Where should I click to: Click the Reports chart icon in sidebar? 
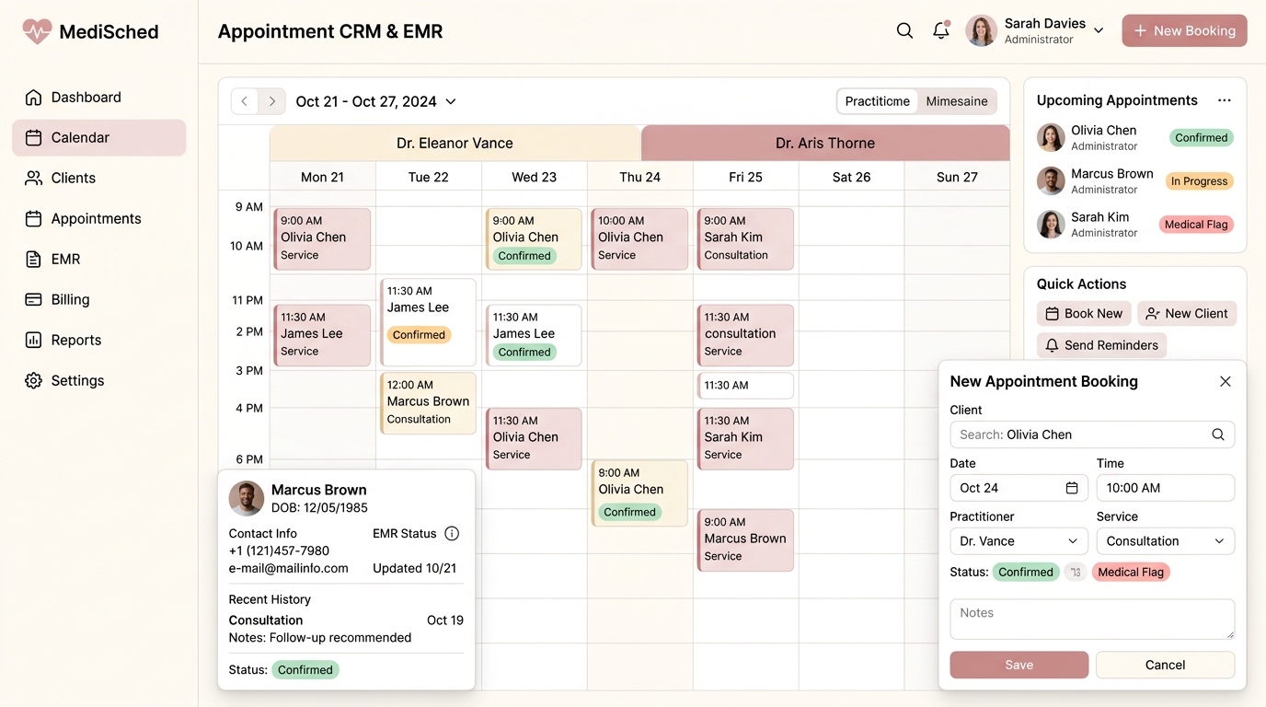coord(34,341)
